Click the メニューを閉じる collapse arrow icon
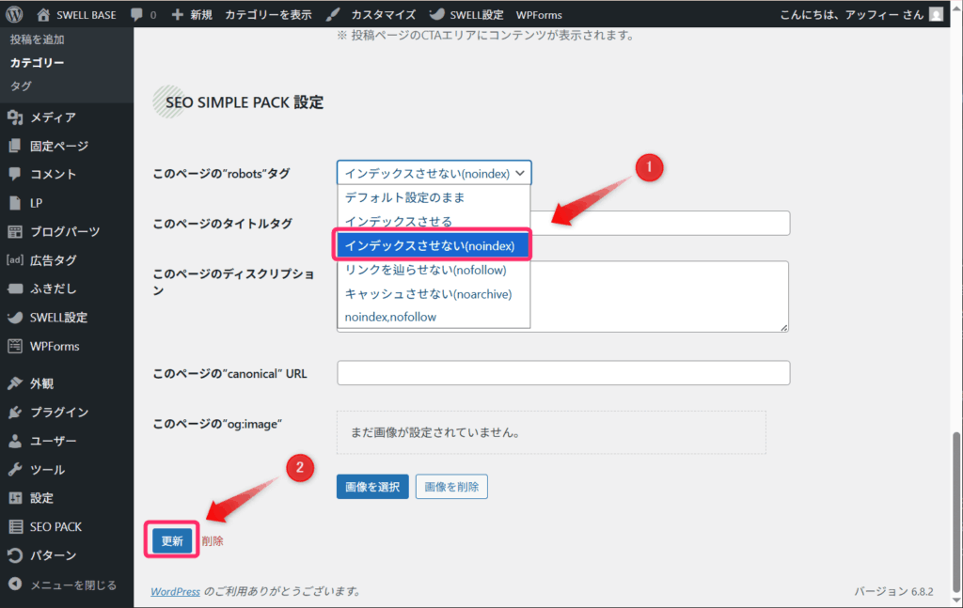Viewport: 963px width, 608px height. [x=15, y=585]
